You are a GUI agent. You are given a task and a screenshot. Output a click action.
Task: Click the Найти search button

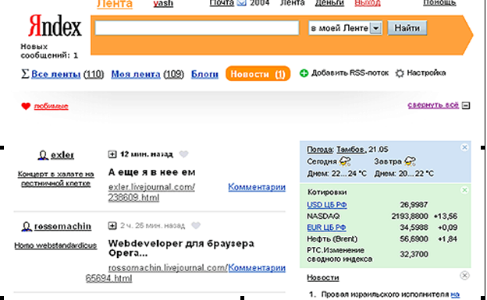tap(407, 28)
